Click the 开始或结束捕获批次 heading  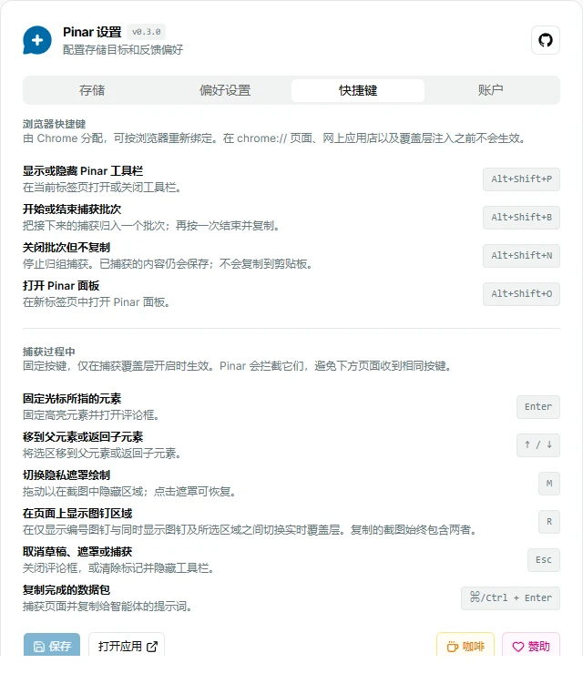pyautogui.click(x=72, y=209)
